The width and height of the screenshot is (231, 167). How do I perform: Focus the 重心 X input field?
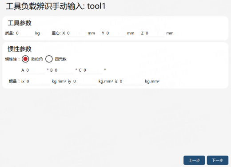pos(76,33)
